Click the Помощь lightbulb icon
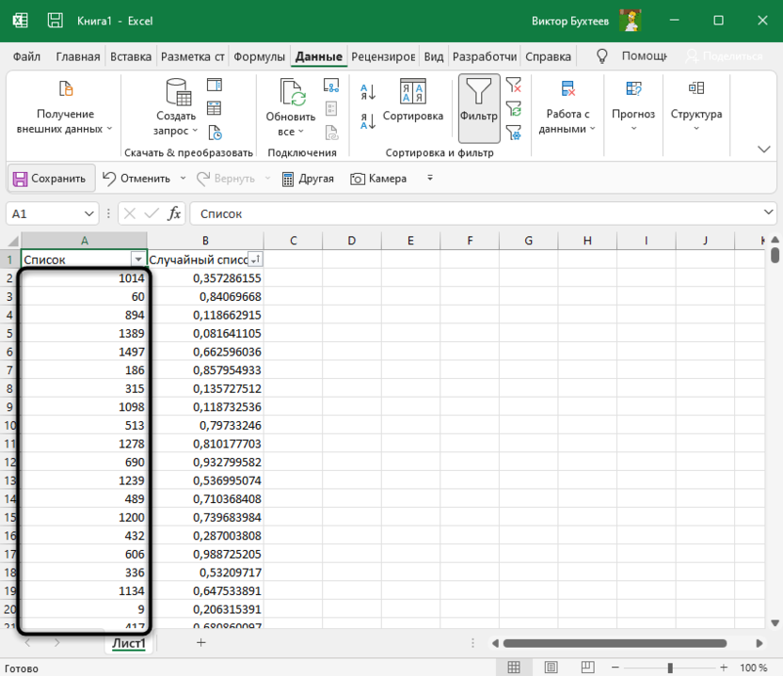This screenshot has height=676, width=783. coord(602,55)
